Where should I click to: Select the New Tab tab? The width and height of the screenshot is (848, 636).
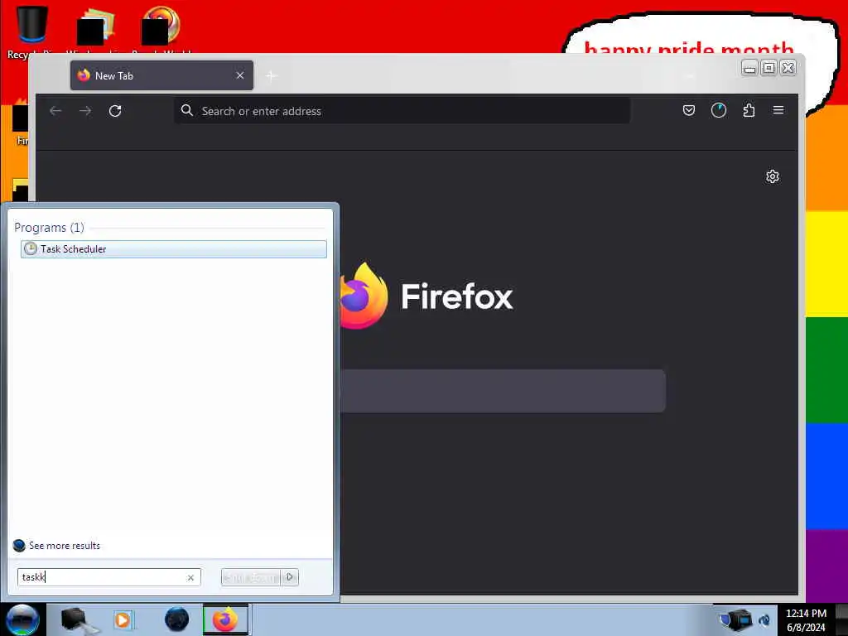pos(161,75)
